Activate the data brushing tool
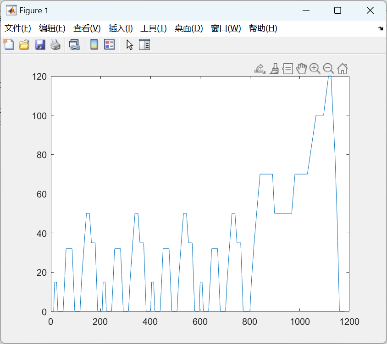The image size is (387, 344). (274, 69)
